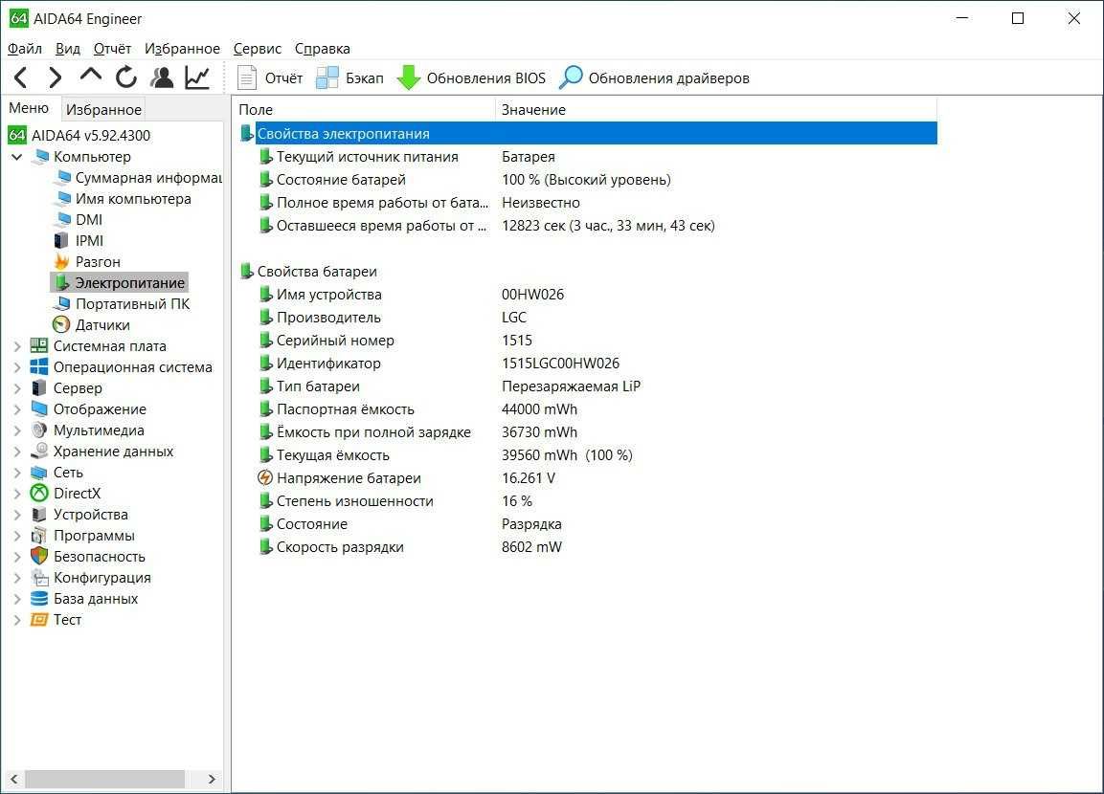Open the Справка menu
The image size is (1104, 794).
(x=323, y=49)
